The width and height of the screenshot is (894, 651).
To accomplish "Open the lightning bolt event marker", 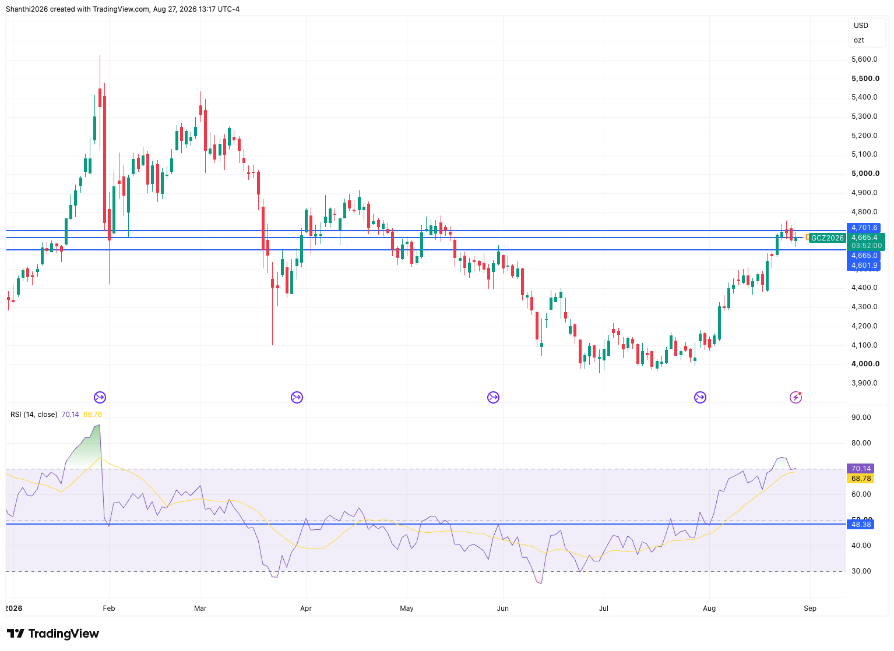I will pos(796,398).
